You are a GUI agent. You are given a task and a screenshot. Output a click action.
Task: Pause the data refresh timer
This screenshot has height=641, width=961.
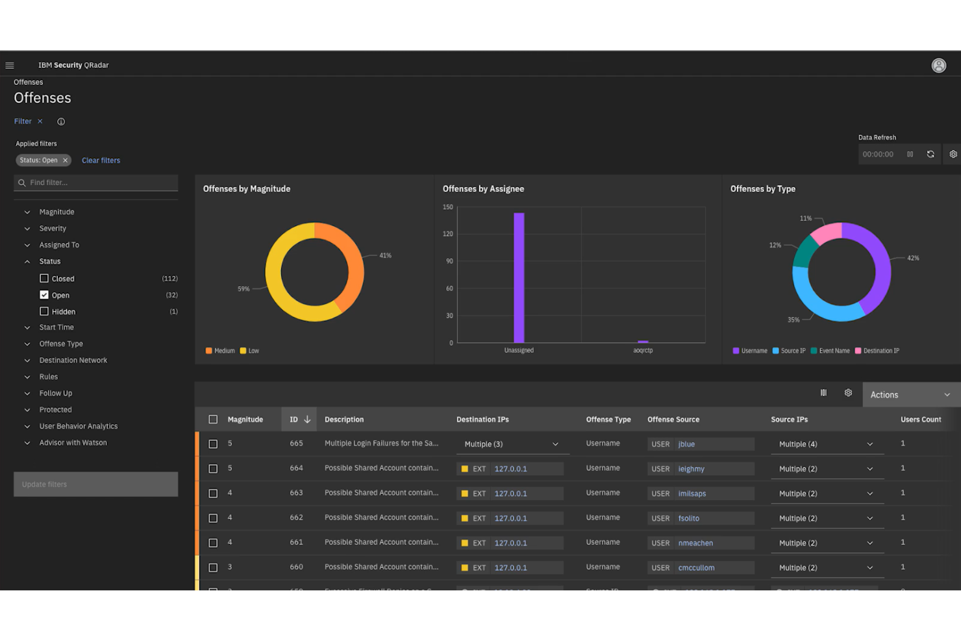(x=910, y=154)
